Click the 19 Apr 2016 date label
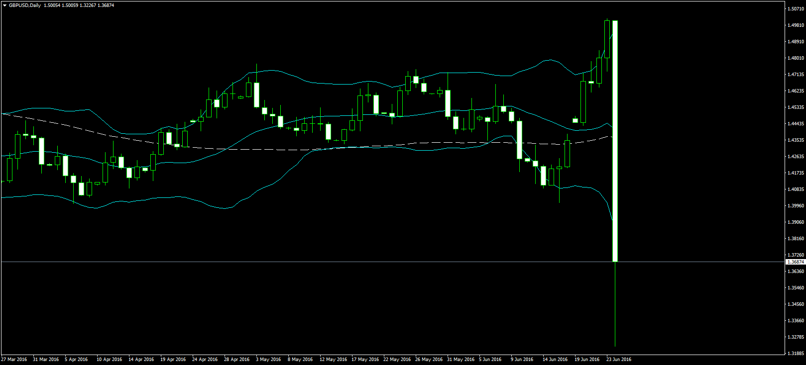 point(173,360)
